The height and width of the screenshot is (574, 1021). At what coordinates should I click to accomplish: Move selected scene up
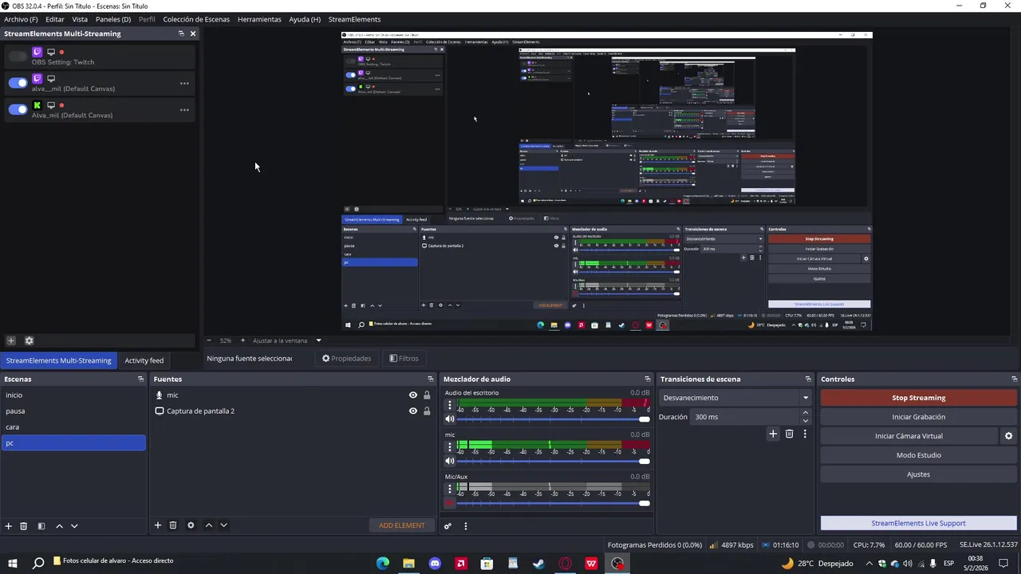click(59, 526)
